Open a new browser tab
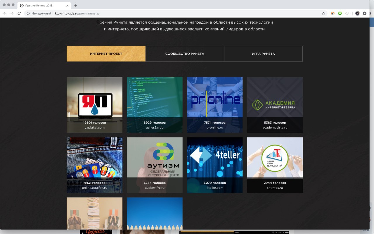This screenshot has height=234, width=374. click(76, 6)
